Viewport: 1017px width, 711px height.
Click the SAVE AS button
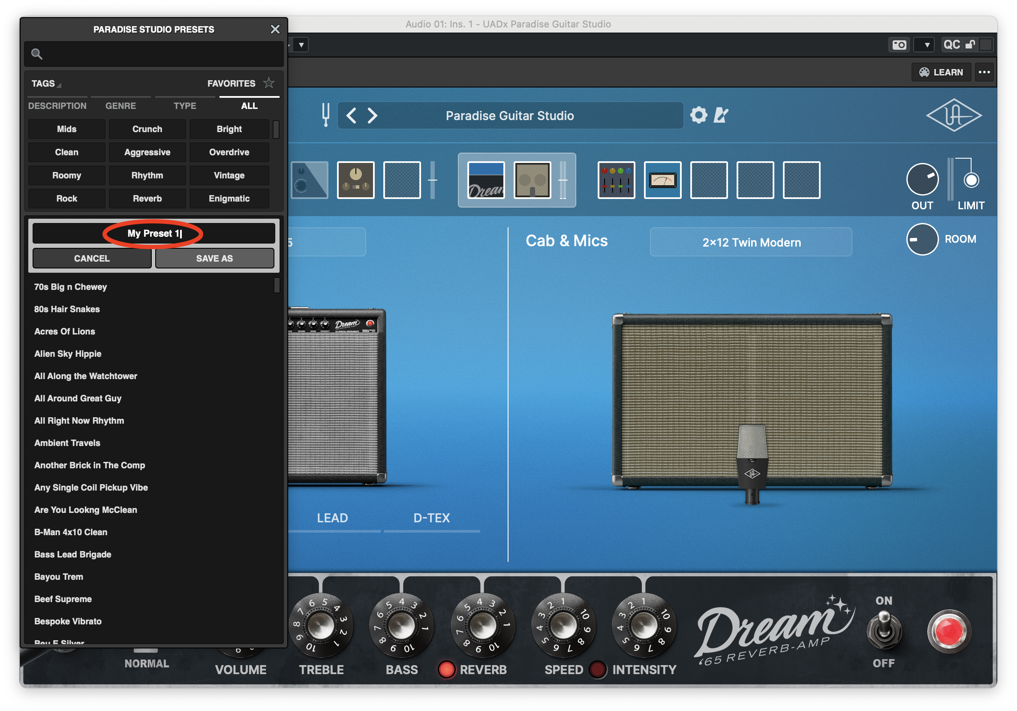214,258
